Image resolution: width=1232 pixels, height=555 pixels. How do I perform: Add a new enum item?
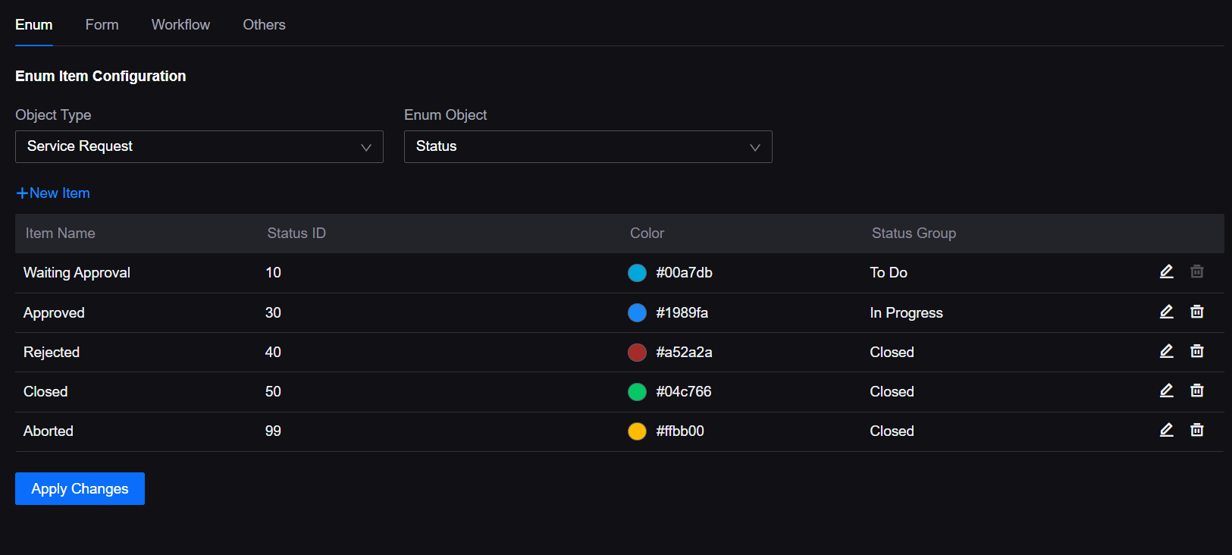coord(53,193)
